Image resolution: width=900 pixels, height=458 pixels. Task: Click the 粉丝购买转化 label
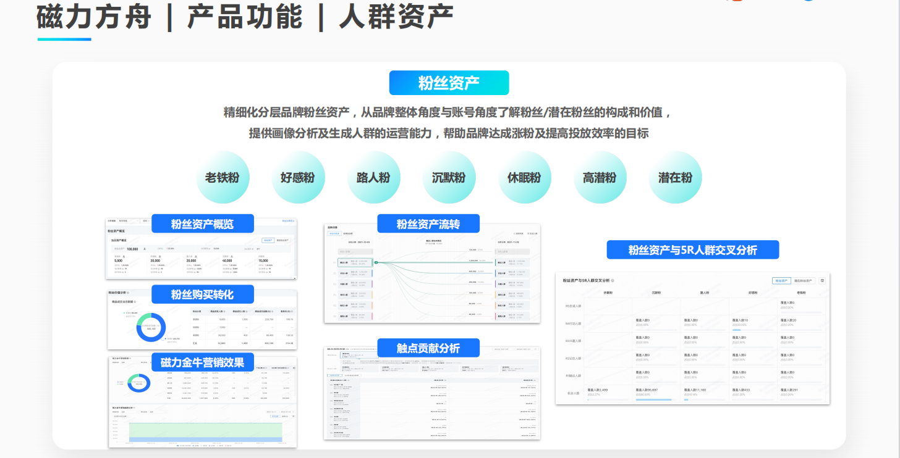pos(203,294)
